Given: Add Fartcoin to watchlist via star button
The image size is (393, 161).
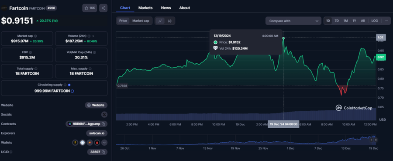Looking at the screenshot, I should 90,8.
